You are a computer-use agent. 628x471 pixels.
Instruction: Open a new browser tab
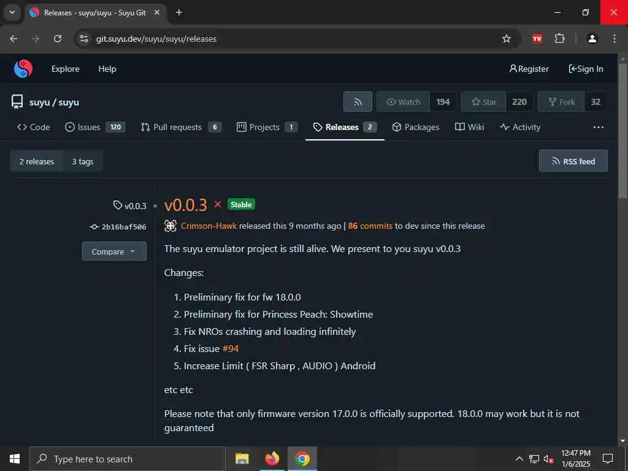(179, 12)
